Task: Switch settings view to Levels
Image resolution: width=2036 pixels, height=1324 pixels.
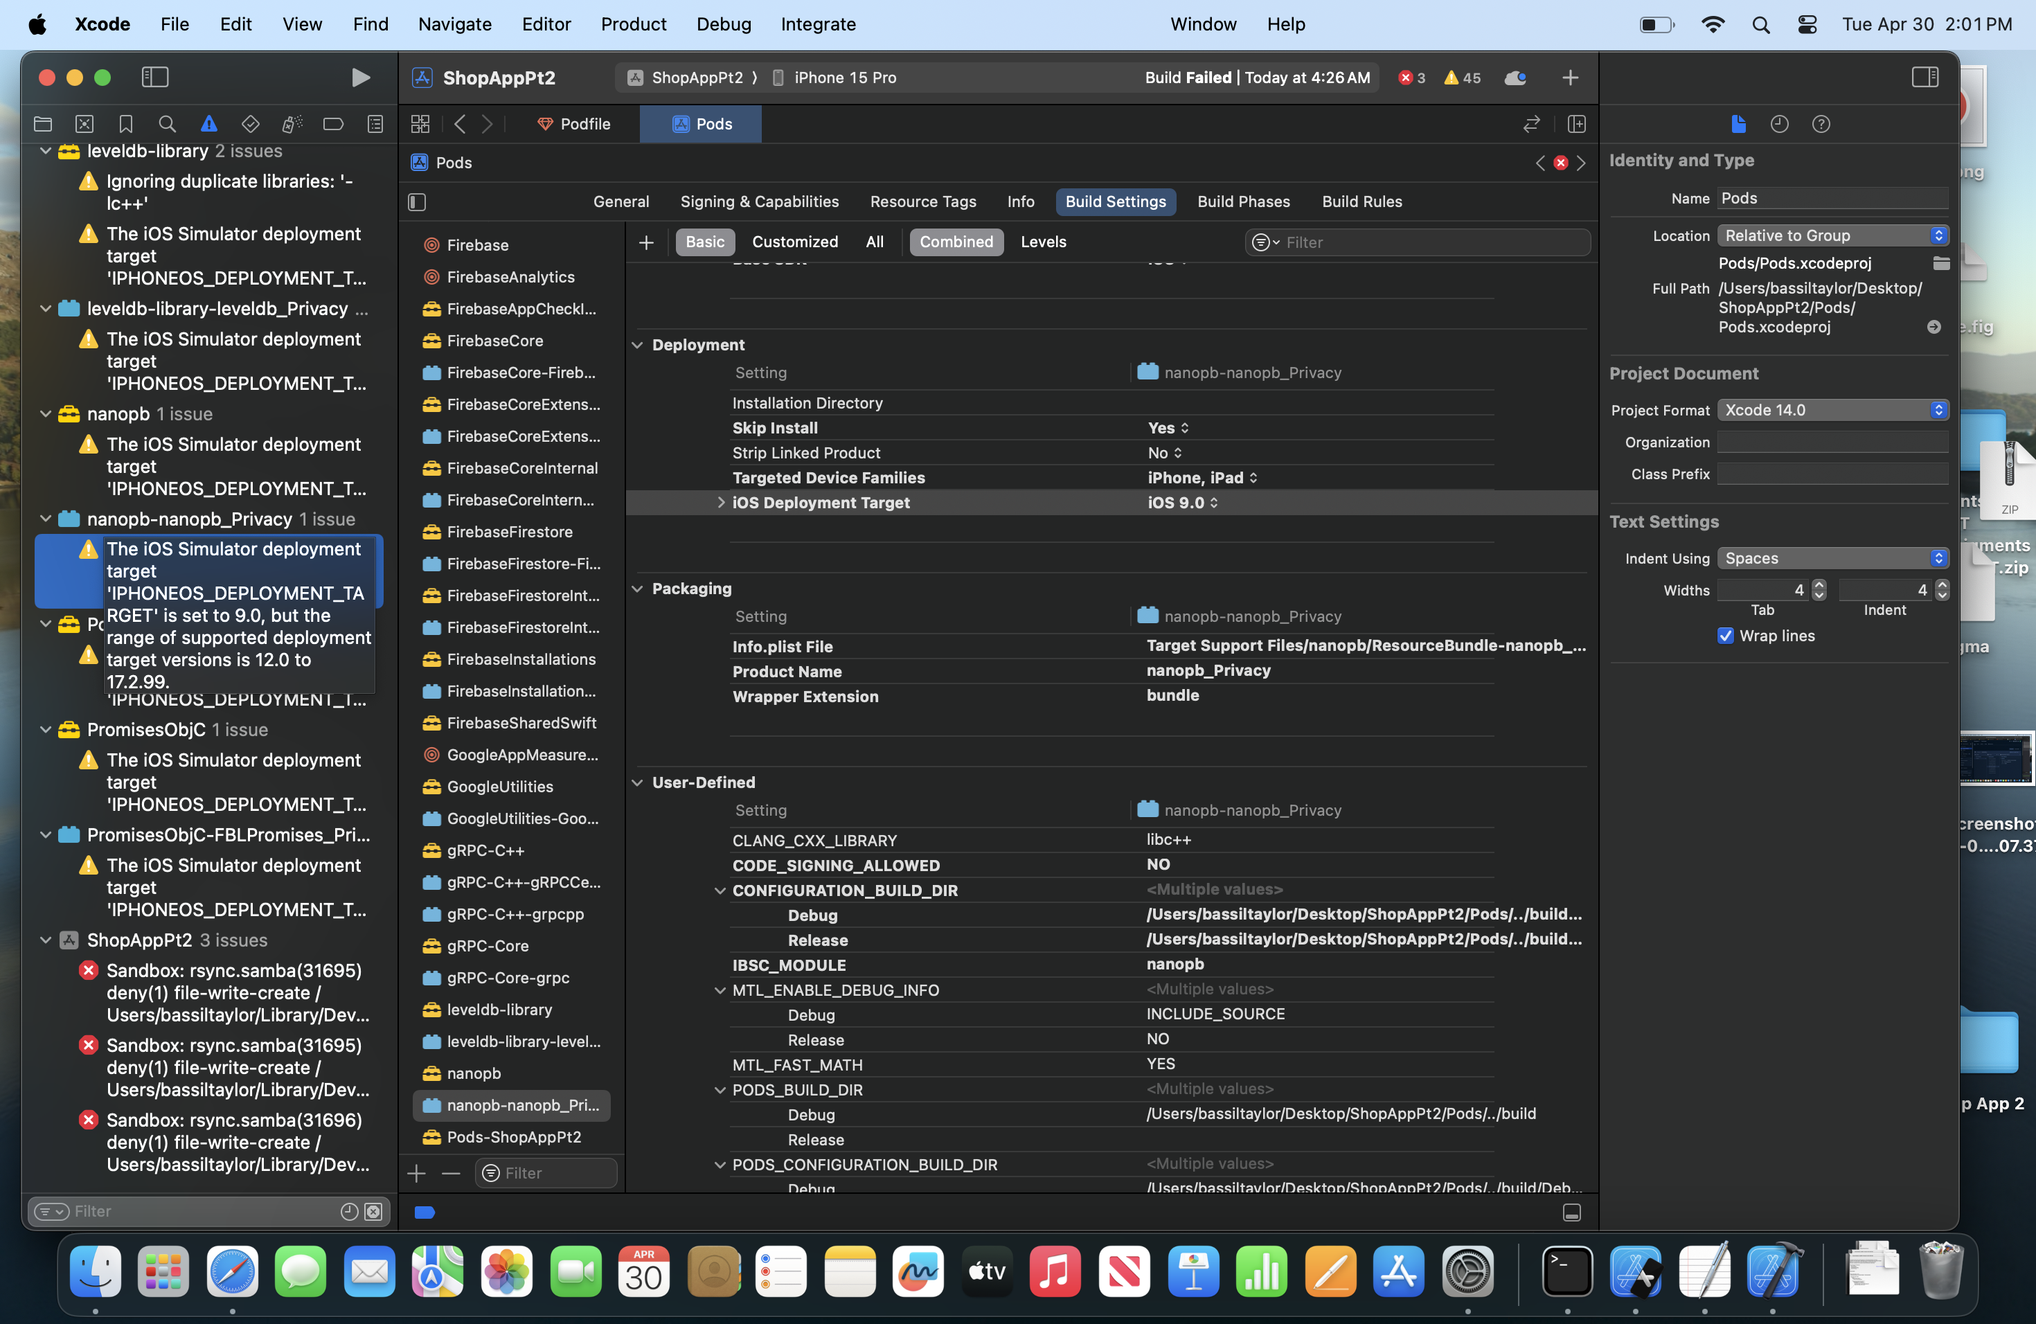Action: point(1043,242)
